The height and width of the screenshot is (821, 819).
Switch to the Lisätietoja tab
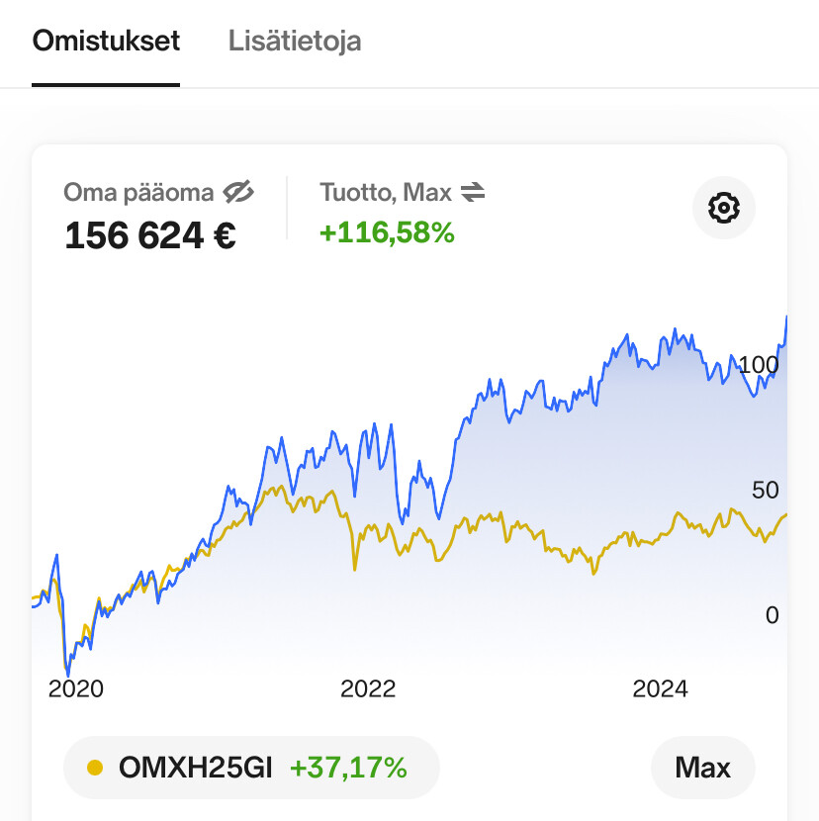(x=295, y=42)
